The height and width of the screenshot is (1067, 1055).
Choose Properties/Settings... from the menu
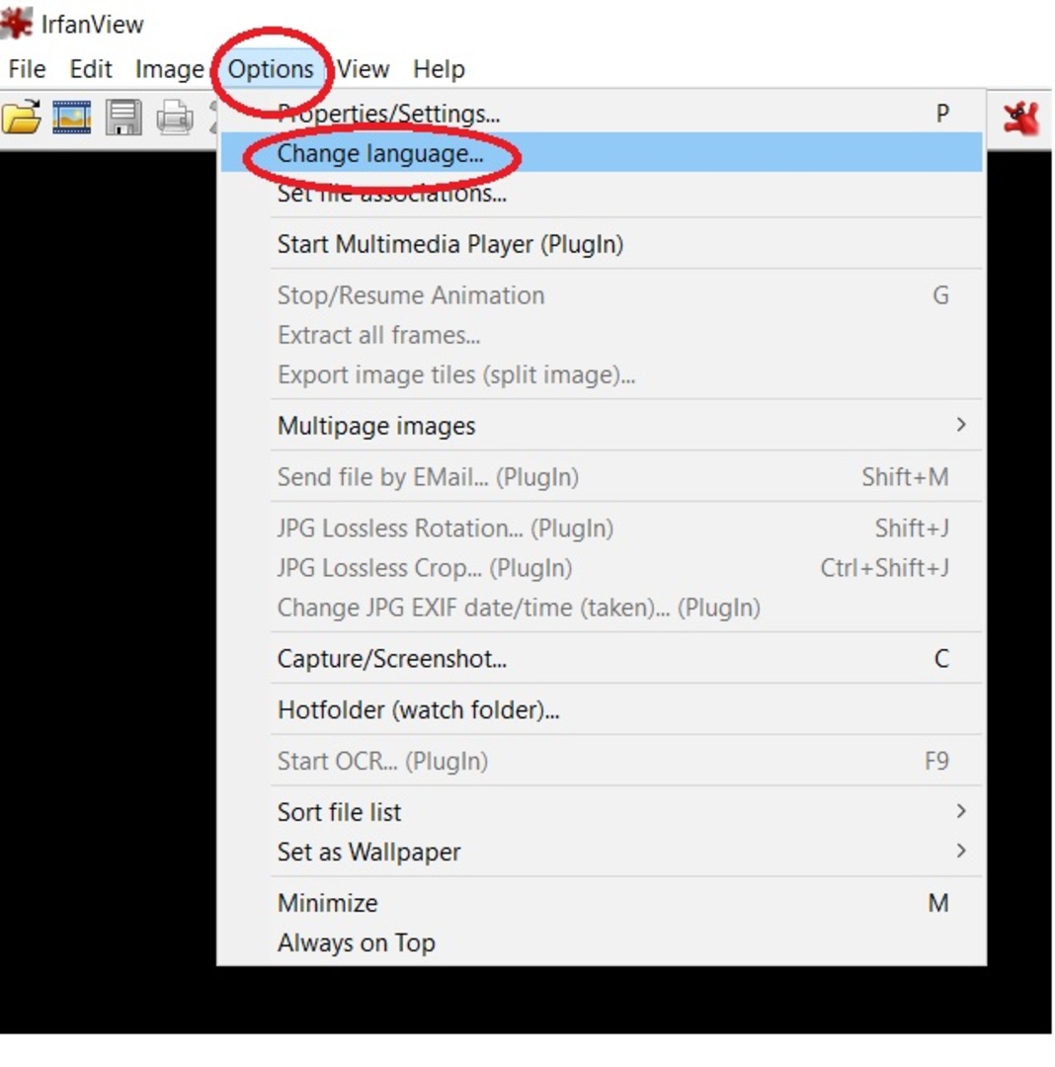[x=388, y=114]
